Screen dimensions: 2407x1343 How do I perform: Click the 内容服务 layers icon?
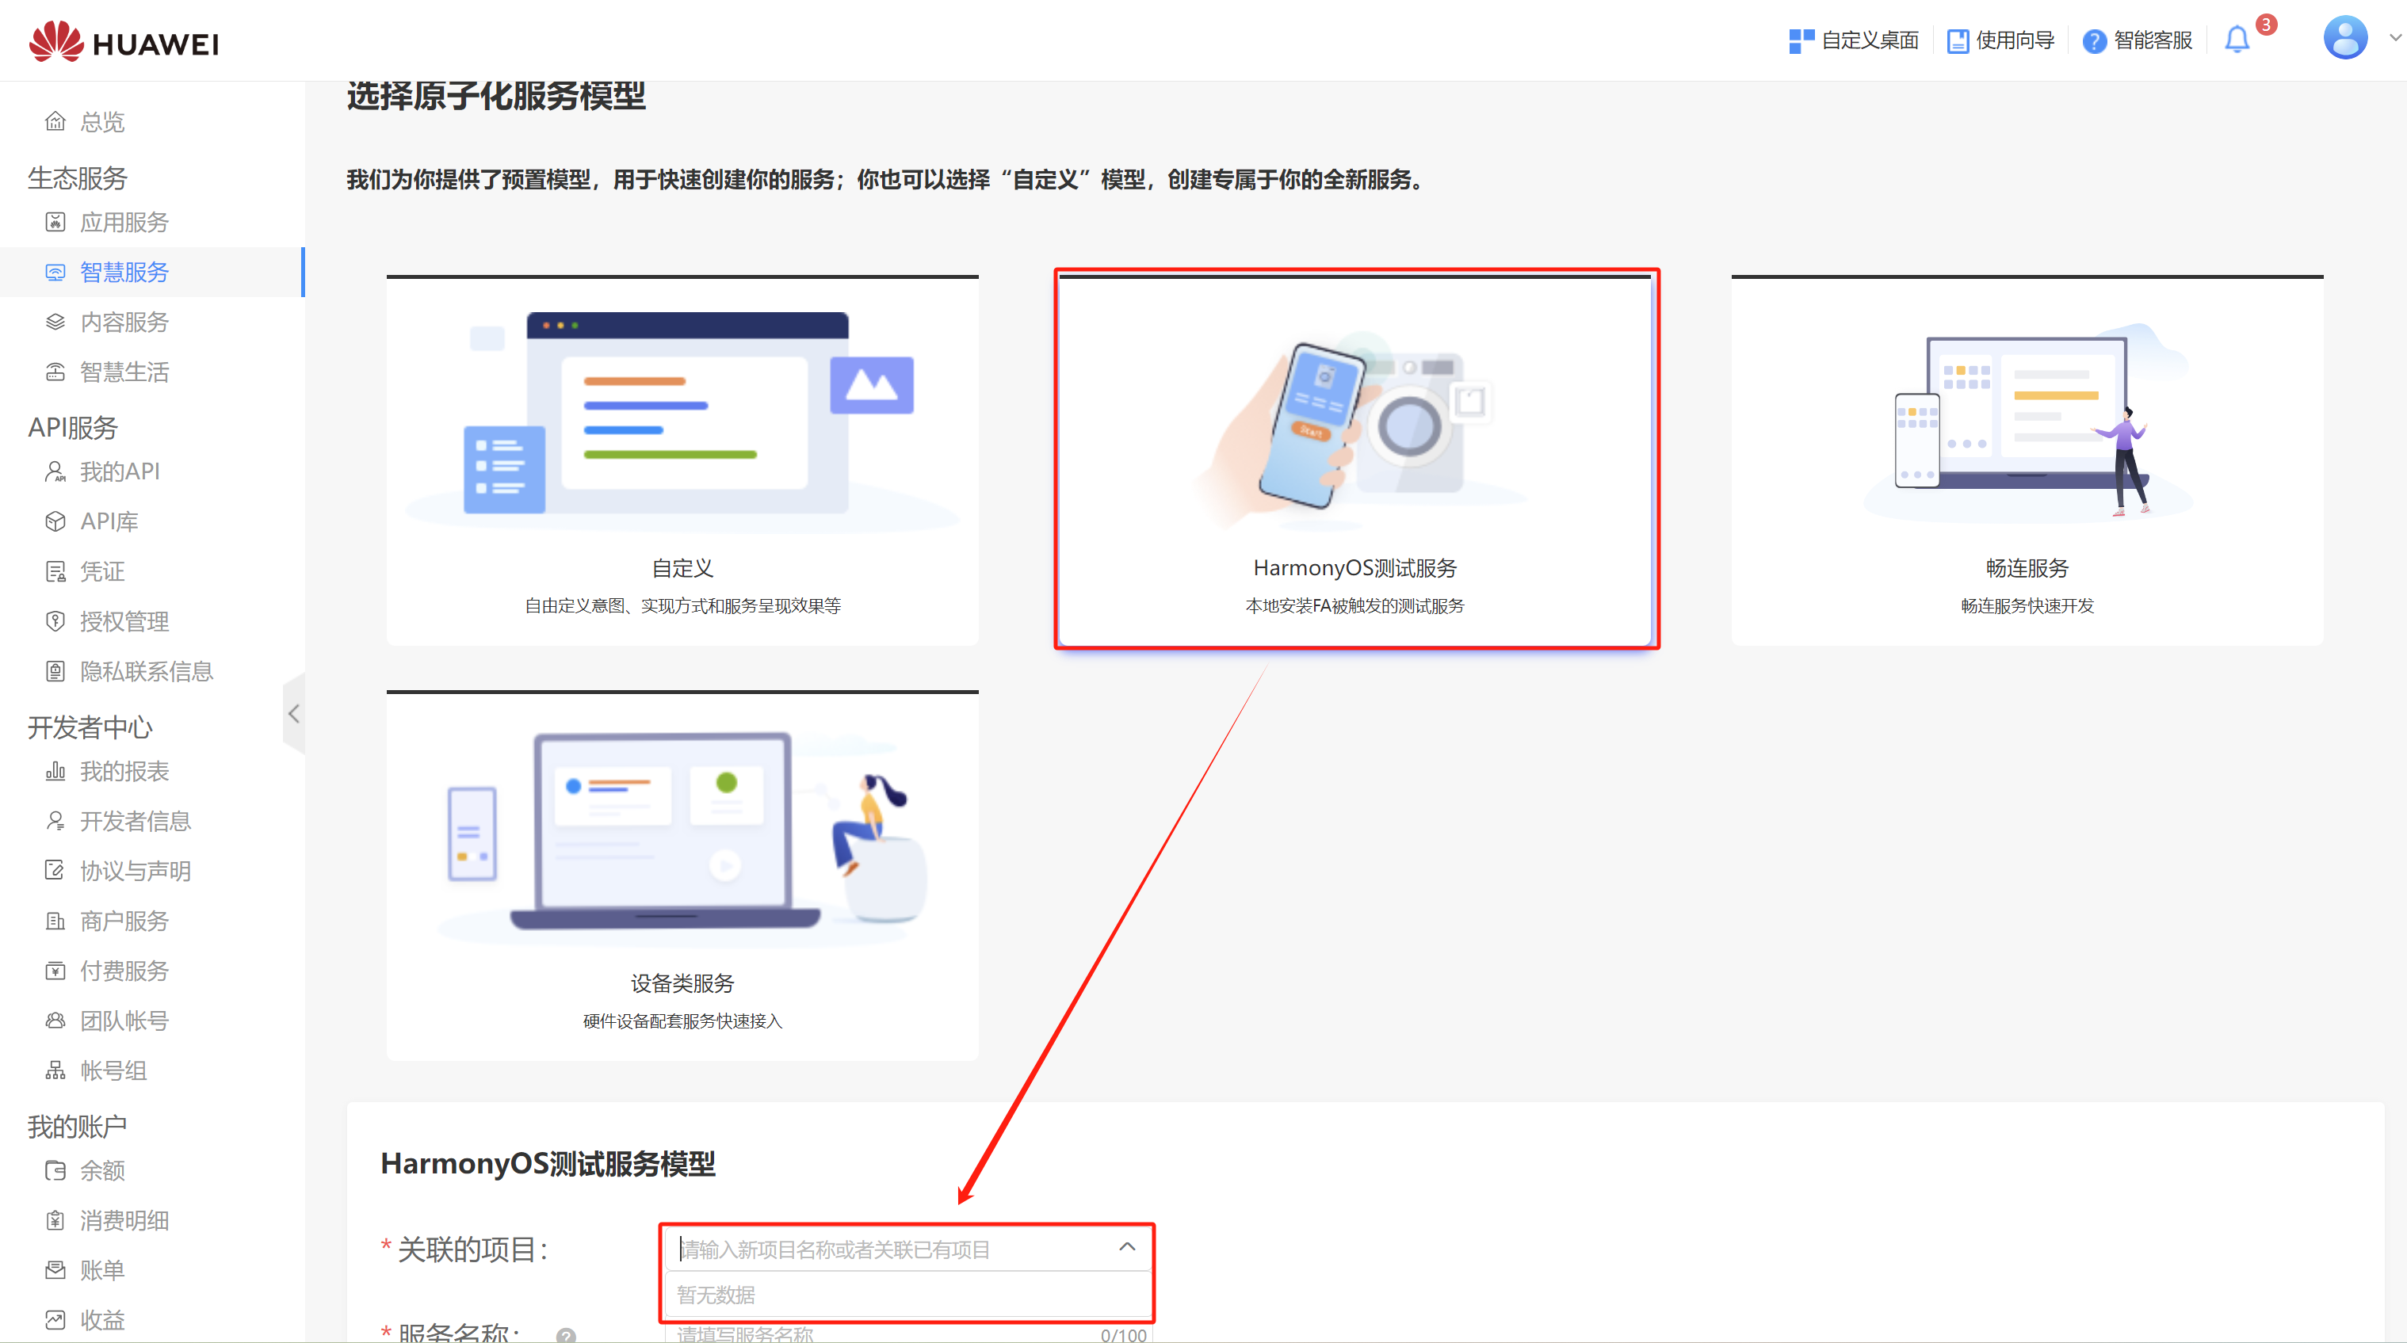point(56,321)
